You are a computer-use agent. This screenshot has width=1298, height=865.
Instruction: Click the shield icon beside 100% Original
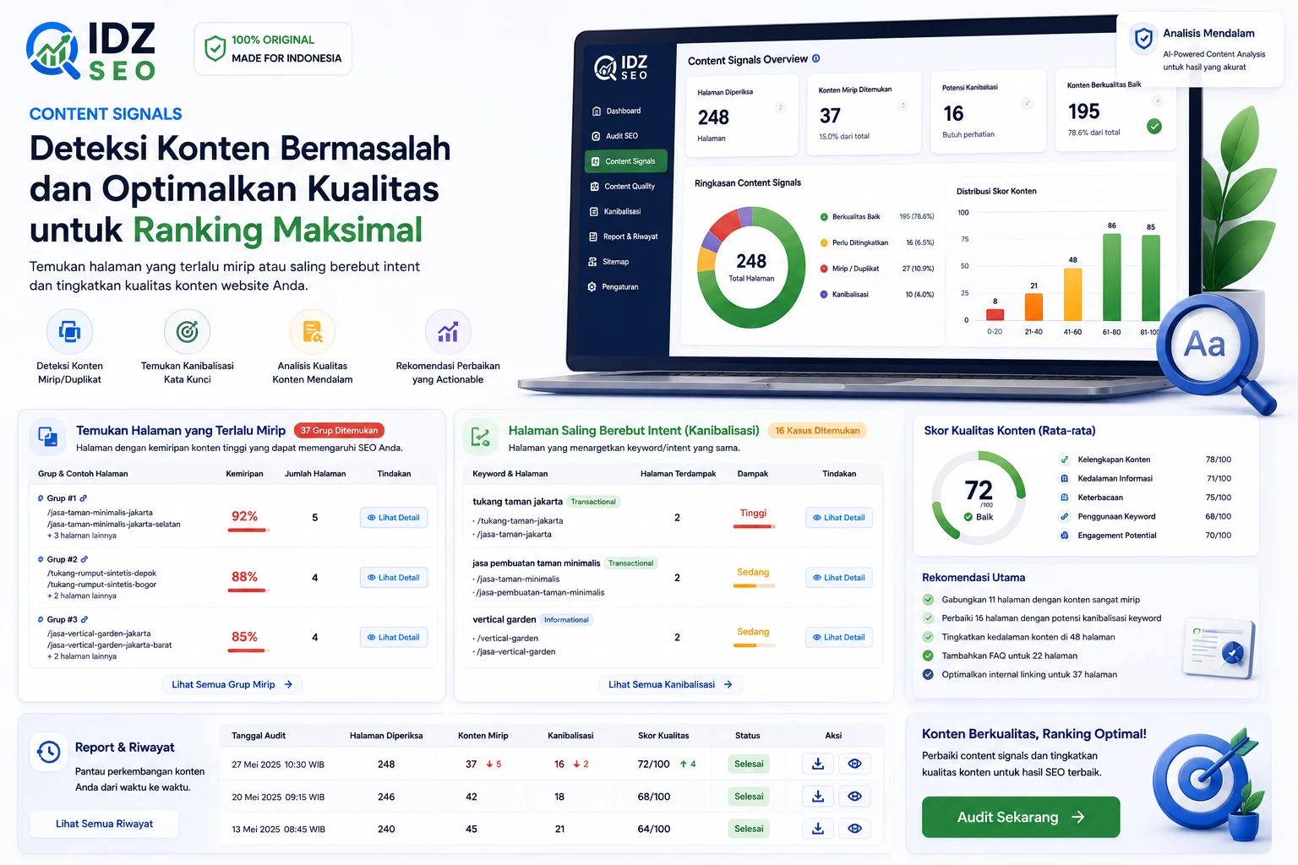pos(215,48)
